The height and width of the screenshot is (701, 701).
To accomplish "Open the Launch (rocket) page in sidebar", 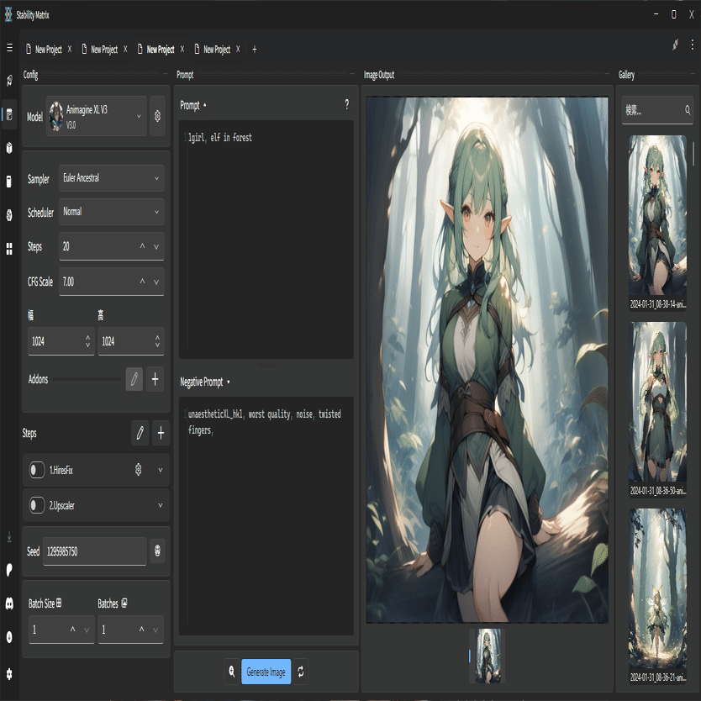I will 9,81.
